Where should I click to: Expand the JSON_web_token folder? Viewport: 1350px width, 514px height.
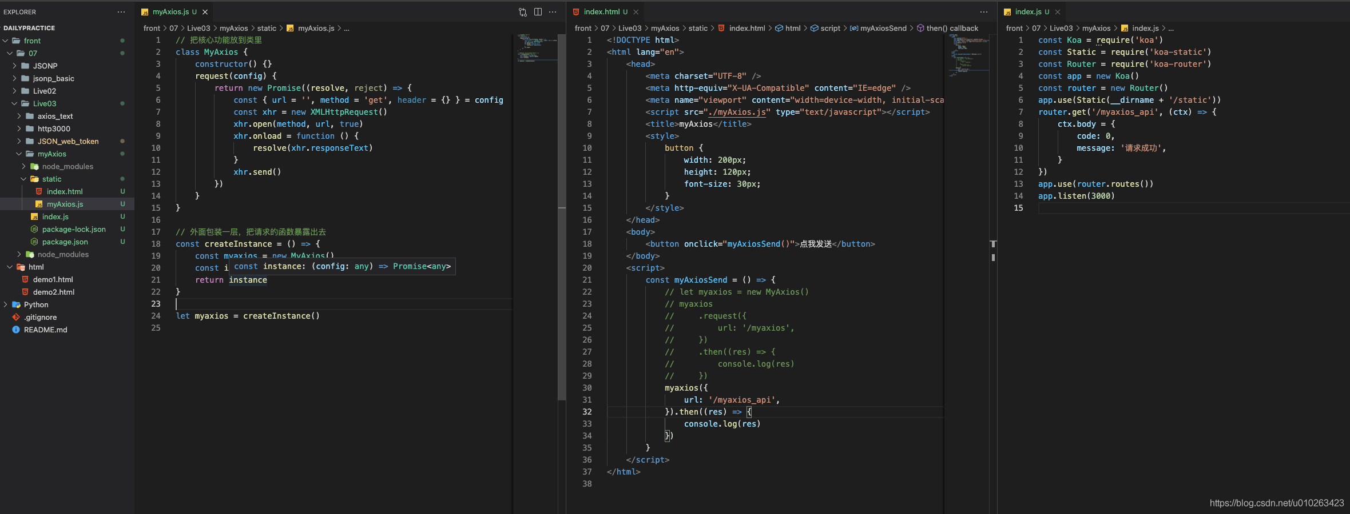(67, 141)
